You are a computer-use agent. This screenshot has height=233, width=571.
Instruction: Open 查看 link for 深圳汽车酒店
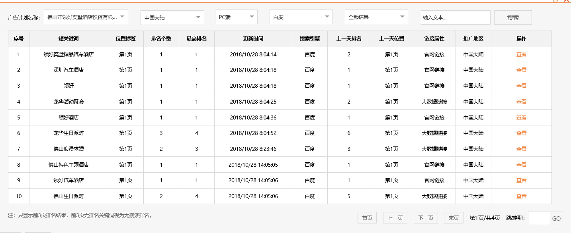(522, 70)
